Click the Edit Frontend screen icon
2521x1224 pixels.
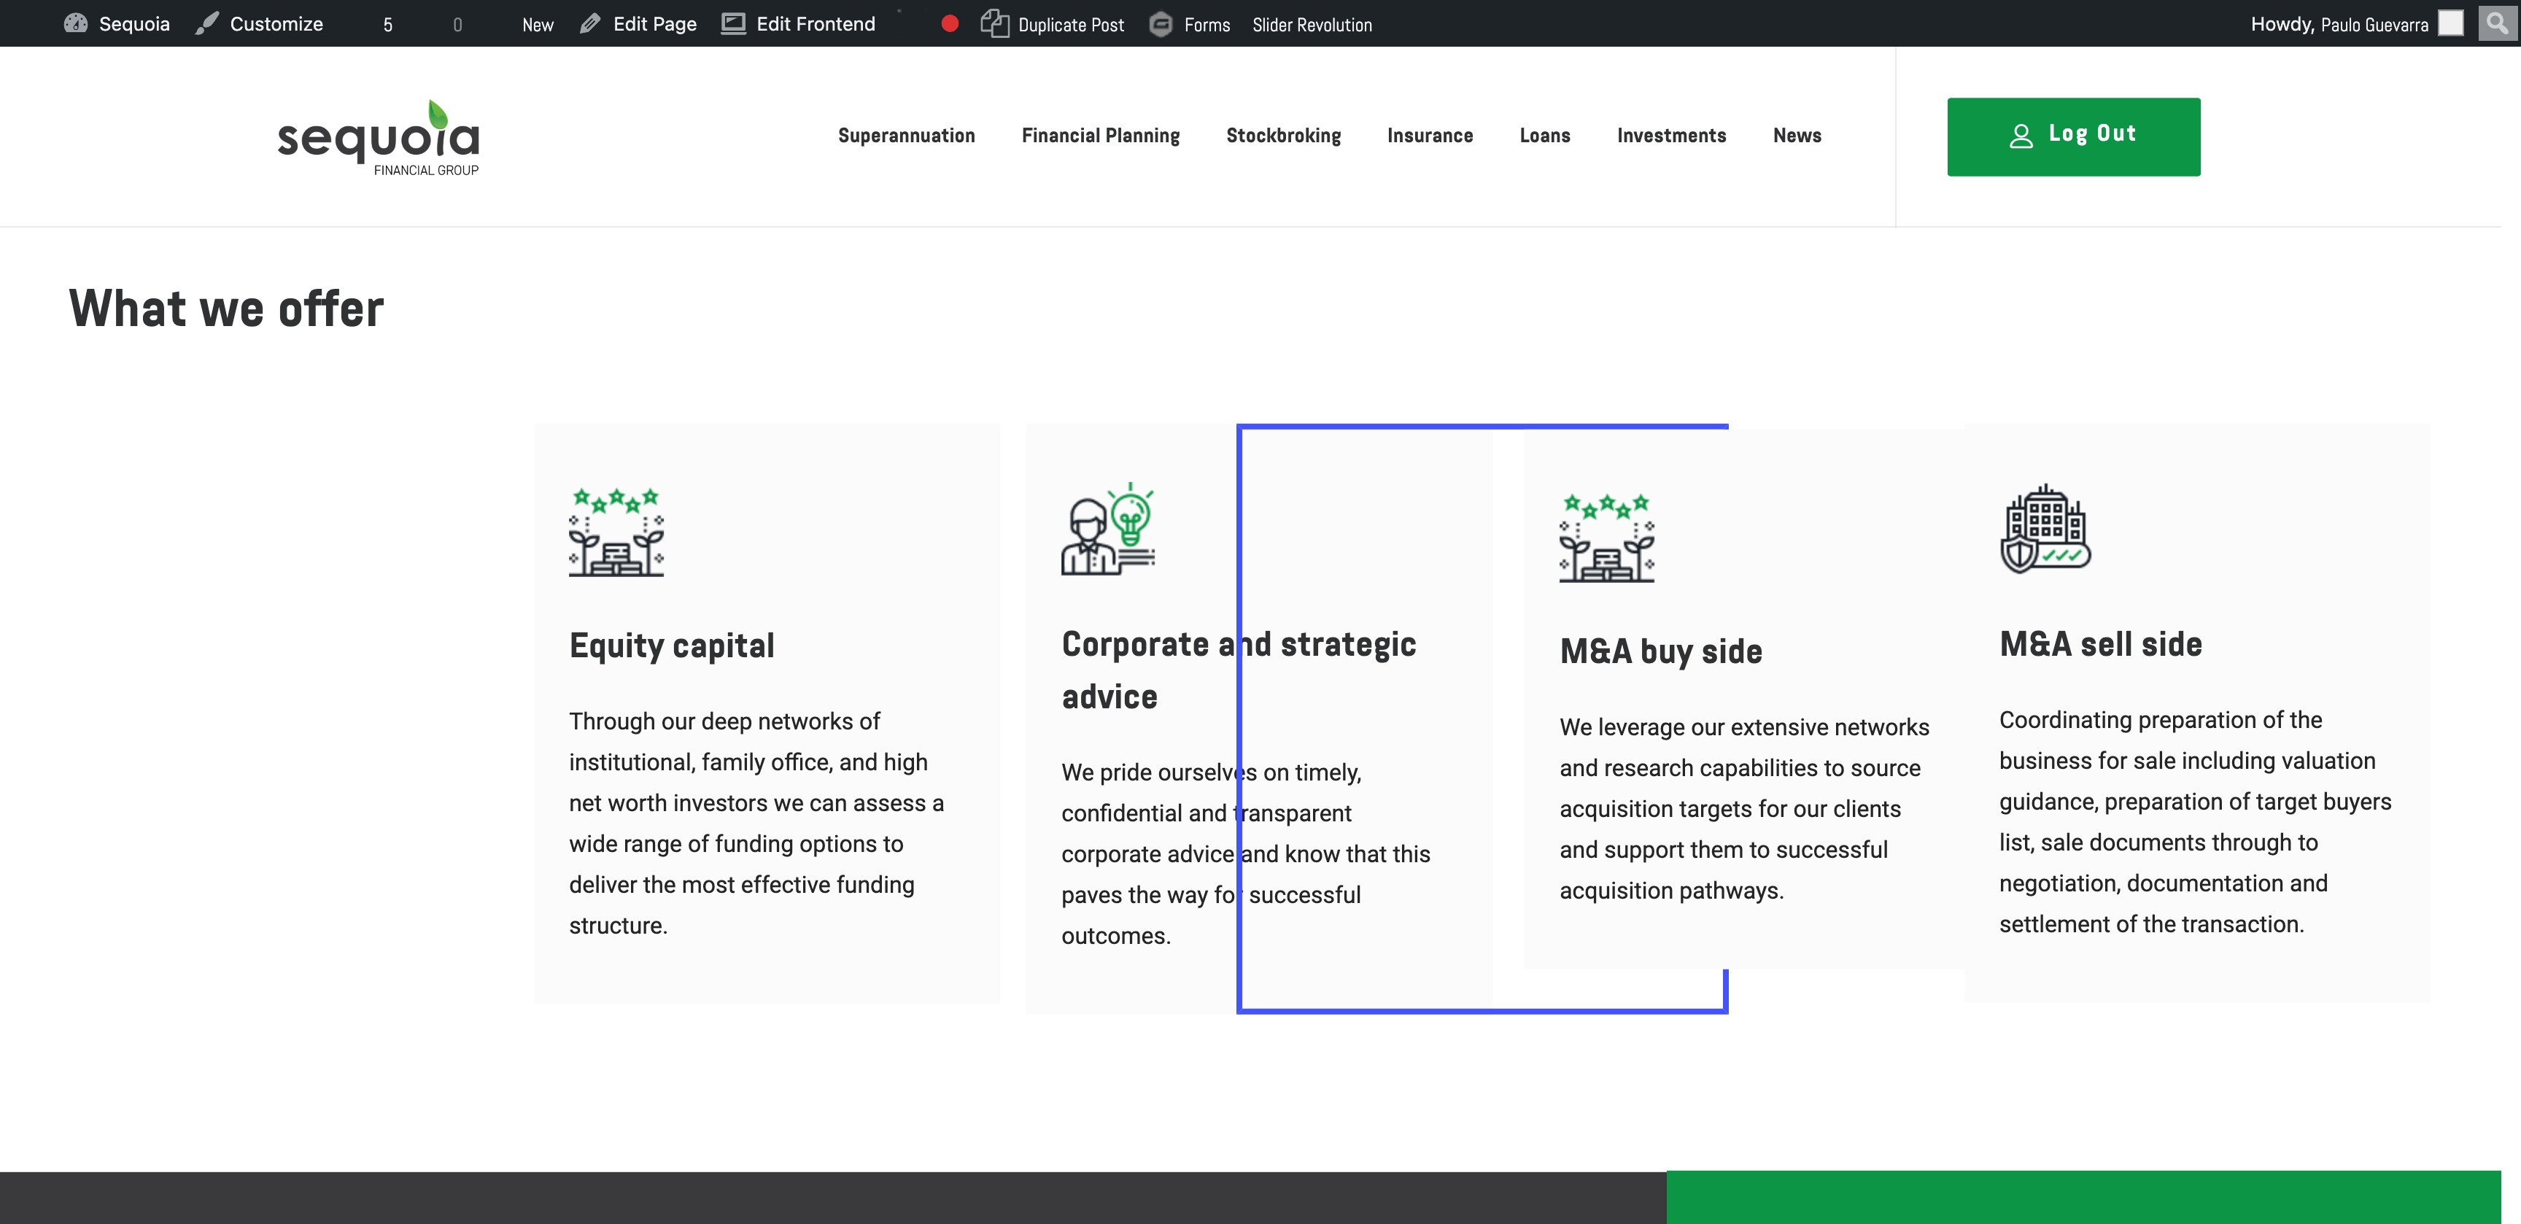733,23
